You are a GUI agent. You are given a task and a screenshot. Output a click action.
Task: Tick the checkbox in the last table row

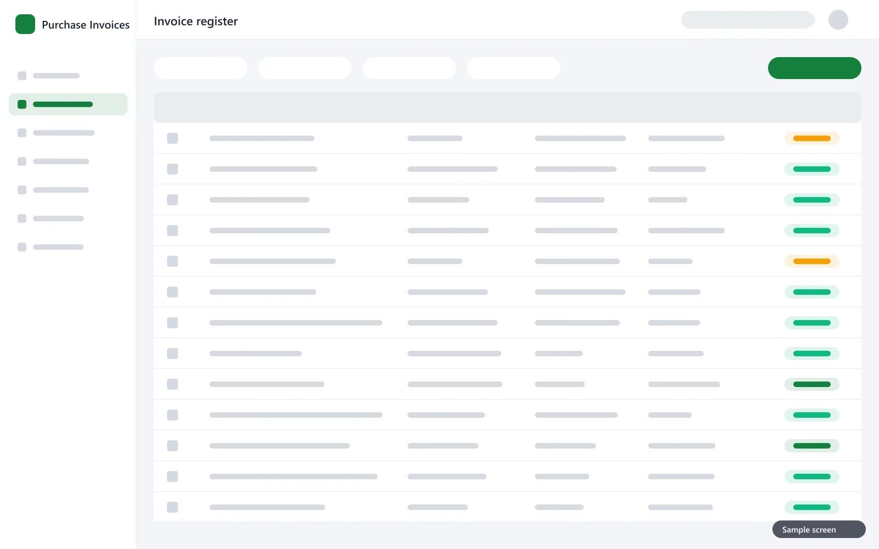coord(173,507)
